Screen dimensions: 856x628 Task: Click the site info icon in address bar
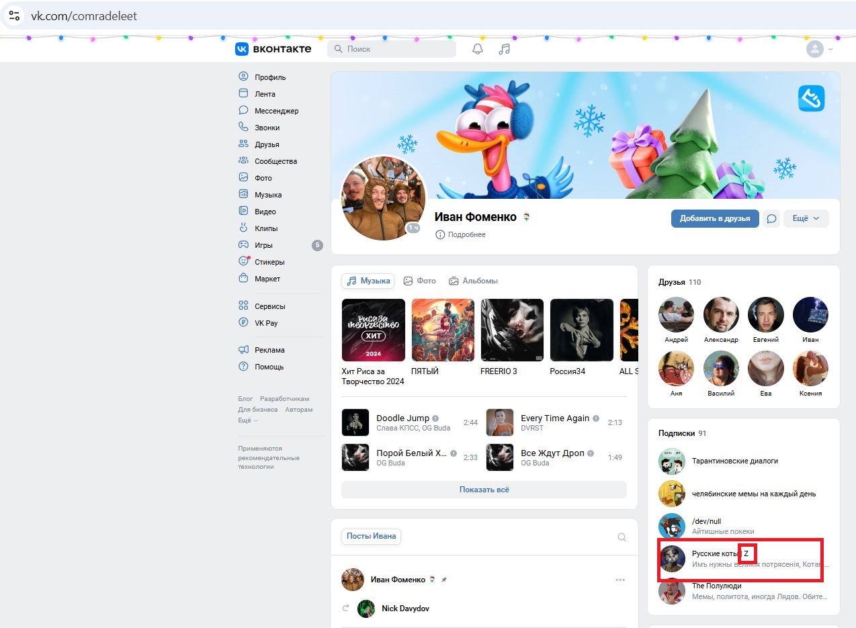coord(14,15)
